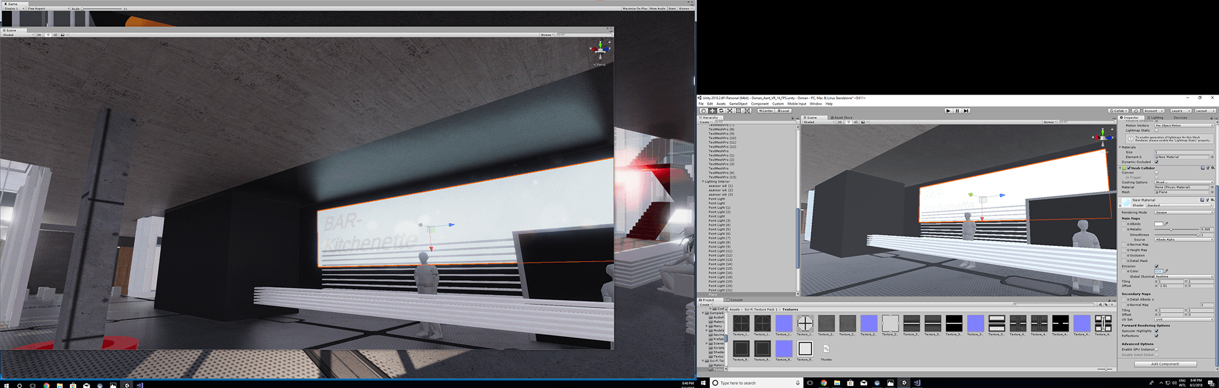Switch to the Console tab

coord(736,300)
